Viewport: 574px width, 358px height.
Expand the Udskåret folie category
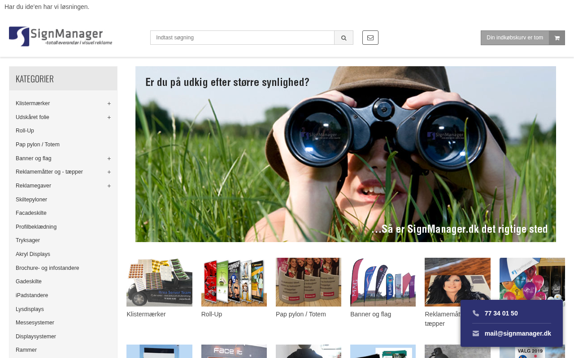[x=109, y=117]
